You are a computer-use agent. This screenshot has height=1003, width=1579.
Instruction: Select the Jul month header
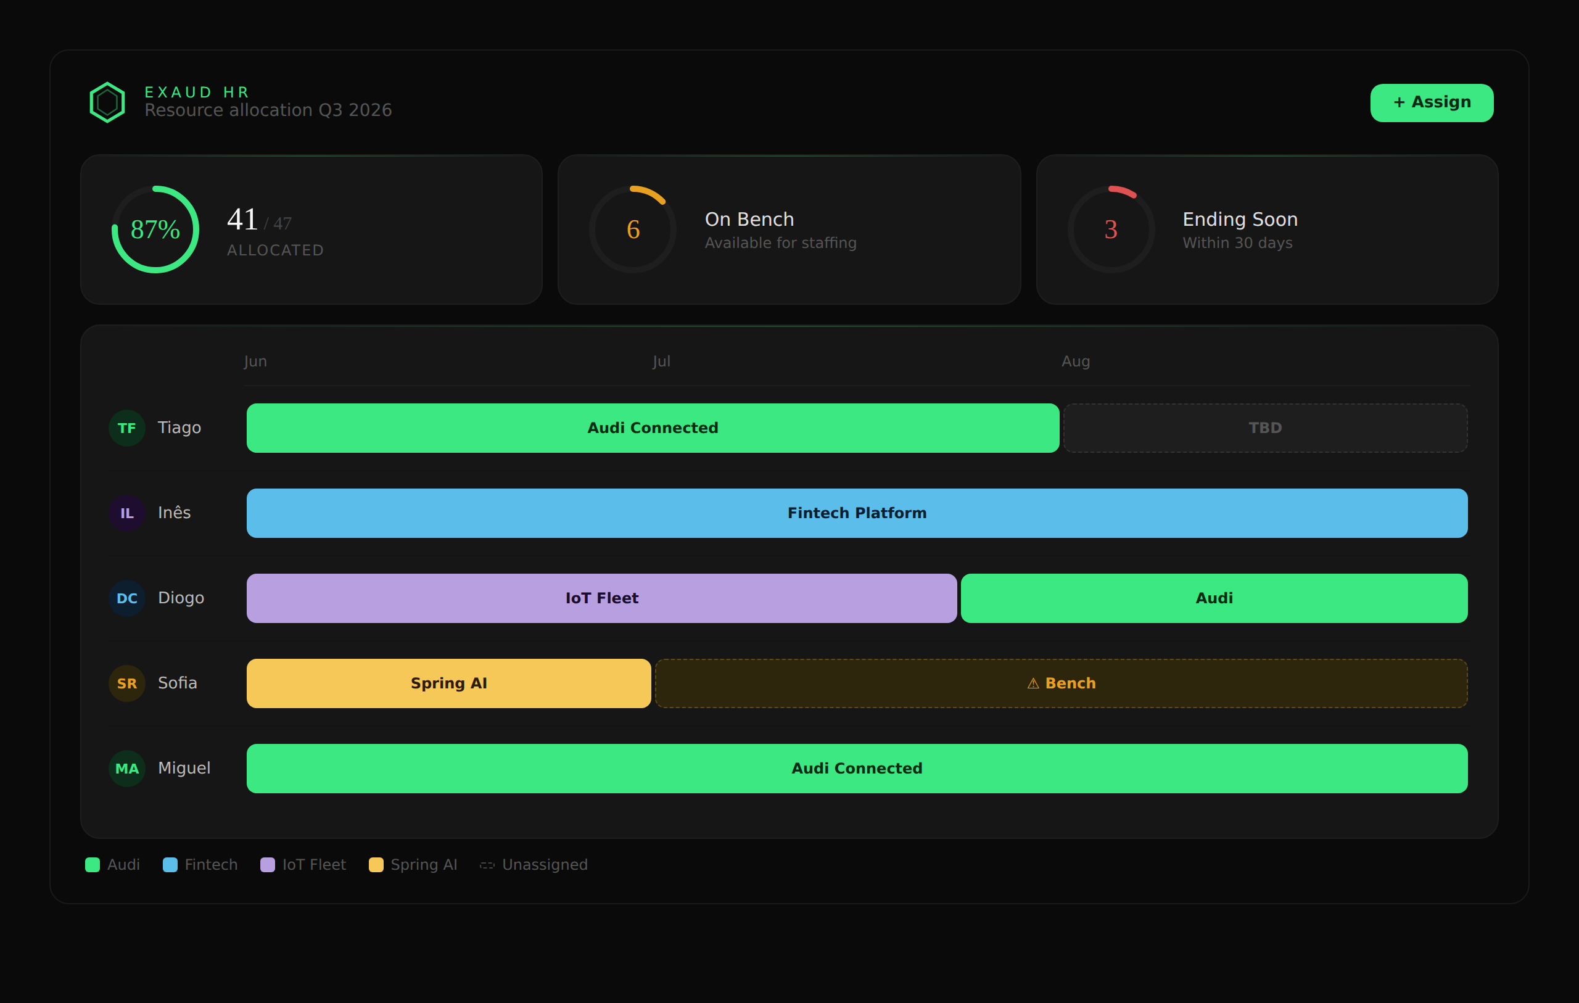tap(661, 361)
